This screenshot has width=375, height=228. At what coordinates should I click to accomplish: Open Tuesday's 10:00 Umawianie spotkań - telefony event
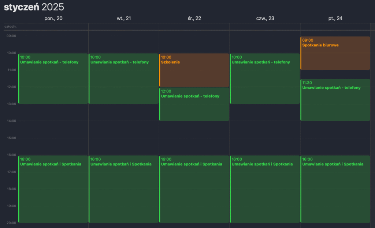(x=124, y=79)
